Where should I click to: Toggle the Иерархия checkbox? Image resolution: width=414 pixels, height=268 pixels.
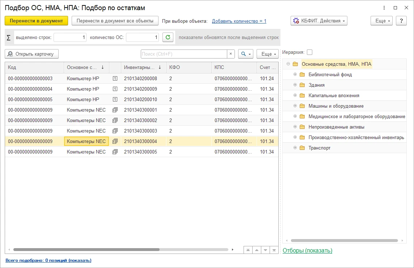[310, 52]
